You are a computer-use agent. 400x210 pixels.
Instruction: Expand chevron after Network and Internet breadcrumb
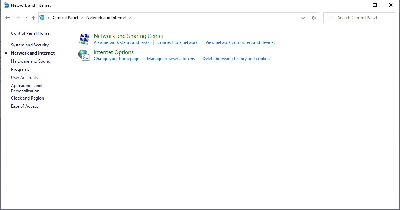pos(130,18)
